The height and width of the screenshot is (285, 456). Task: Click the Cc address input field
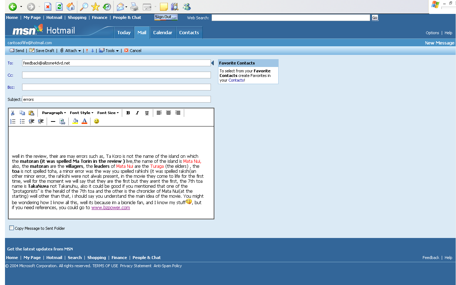coord(116,75)
